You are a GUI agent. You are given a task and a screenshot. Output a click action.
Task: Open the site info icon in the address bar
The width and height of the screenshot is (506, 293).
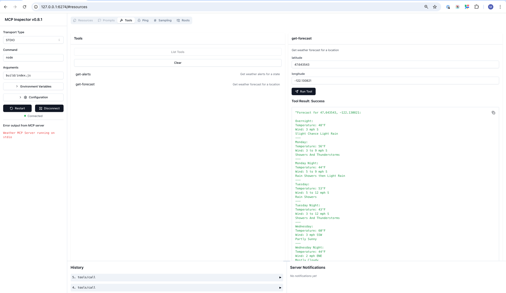click(x=36, y=7)
